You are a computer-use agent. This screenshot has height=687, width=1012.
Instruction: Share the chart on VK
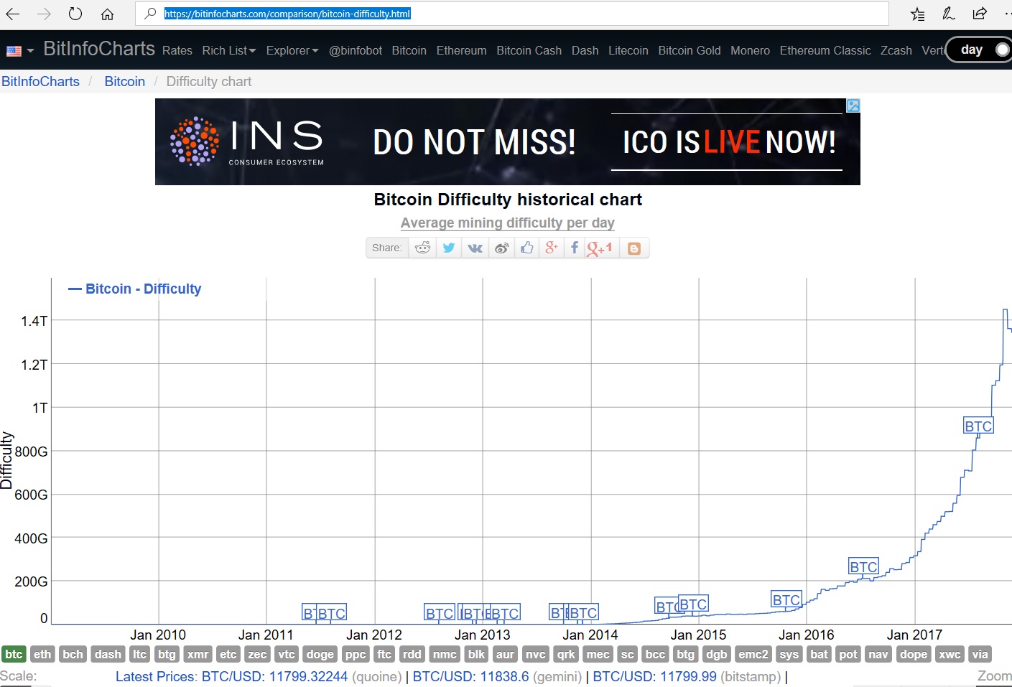pos(475,248)
